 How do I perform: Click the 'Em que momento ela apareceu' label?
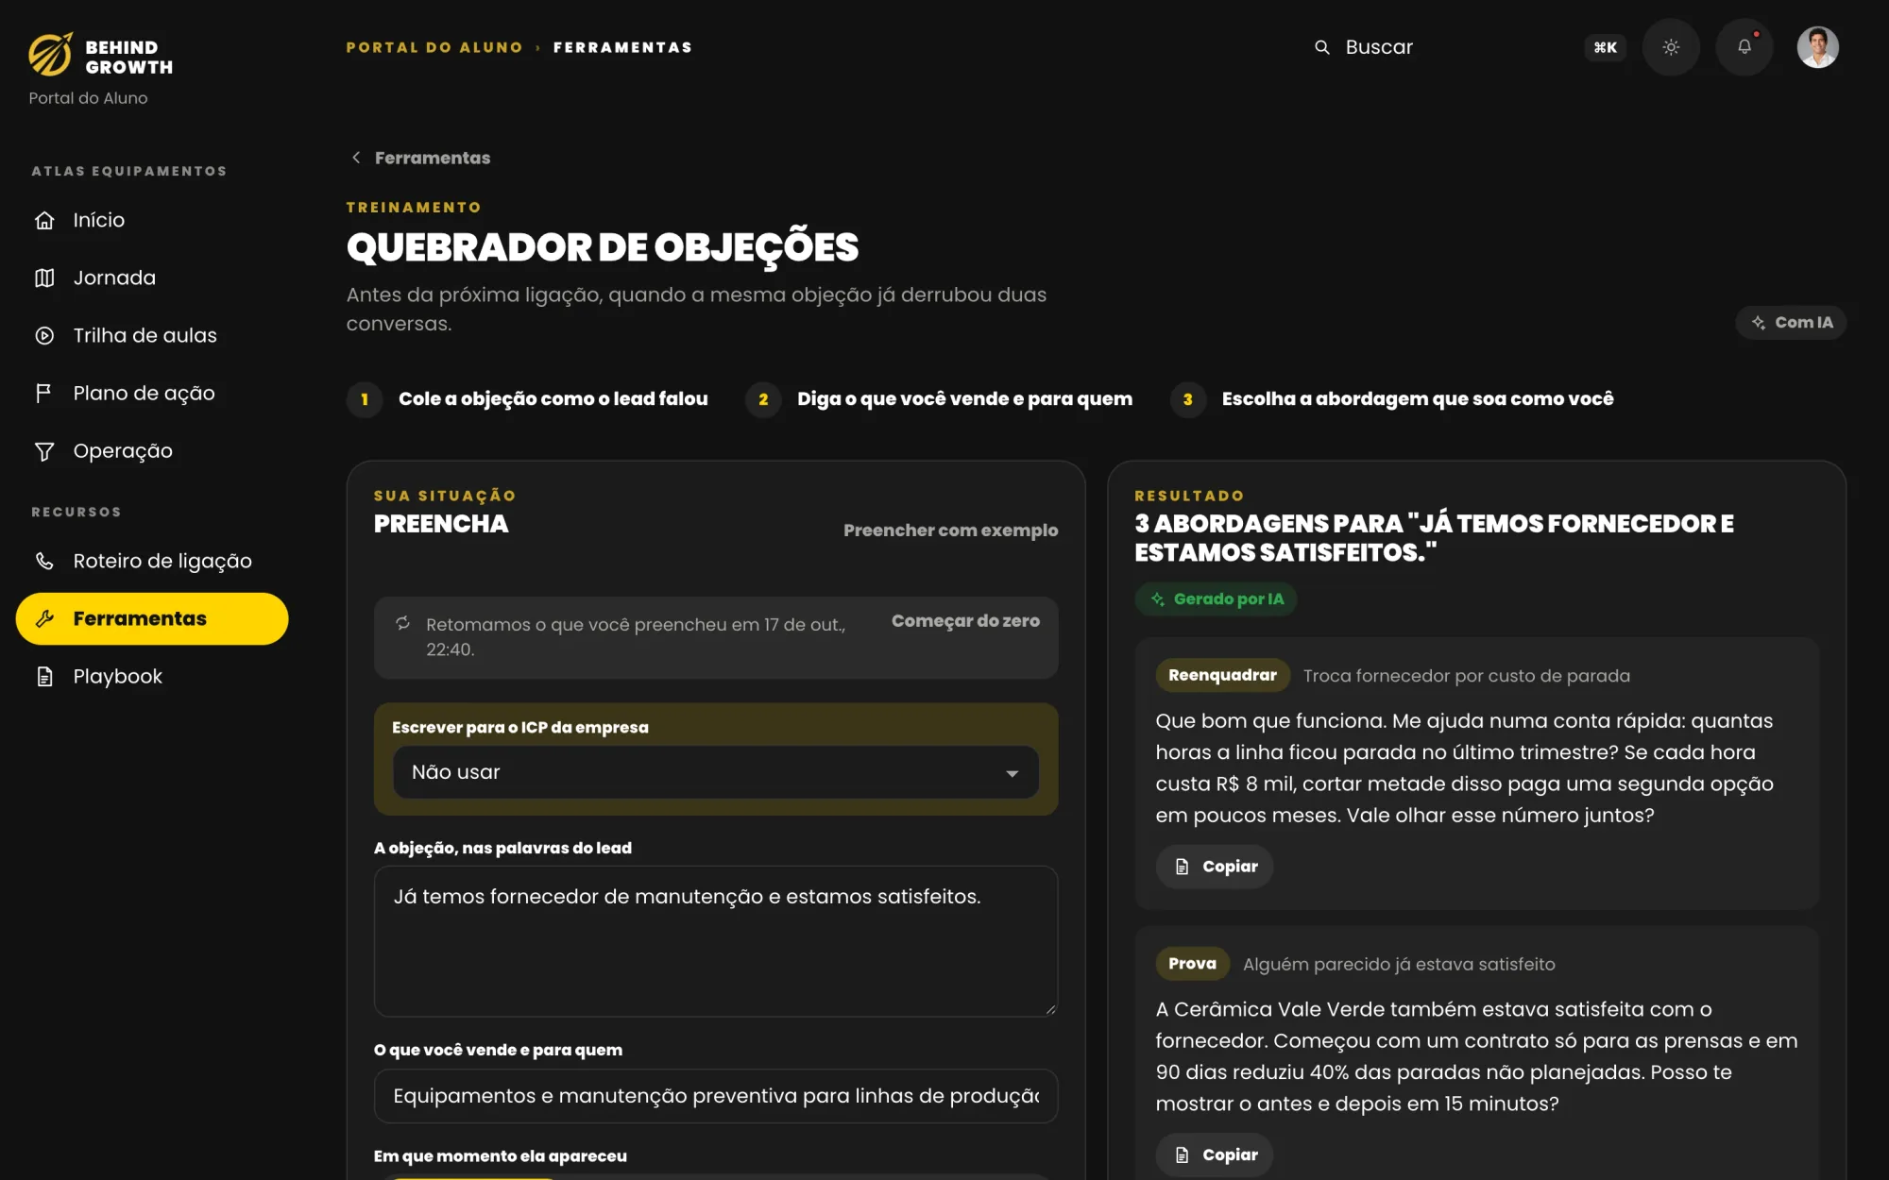(501, 1156)
